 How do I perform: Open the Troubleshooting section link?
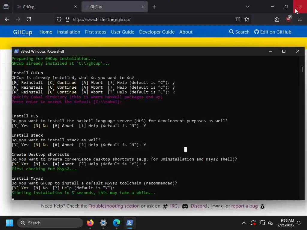114,206
